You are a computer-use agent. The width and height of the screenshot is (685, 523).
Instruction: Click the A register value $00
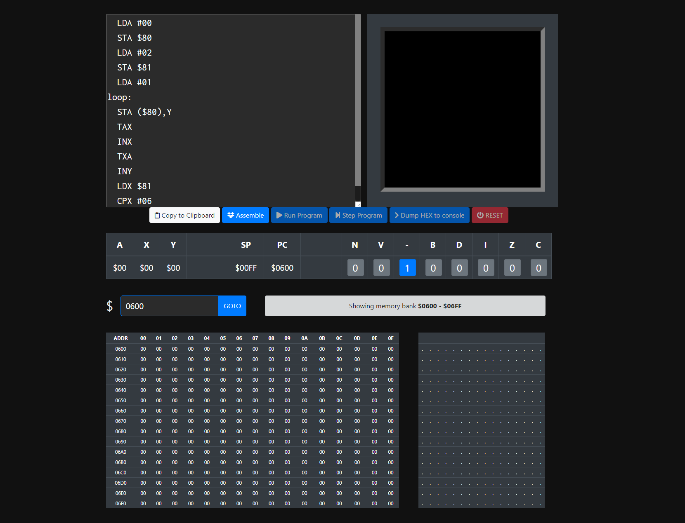click(x=120, y=268)
